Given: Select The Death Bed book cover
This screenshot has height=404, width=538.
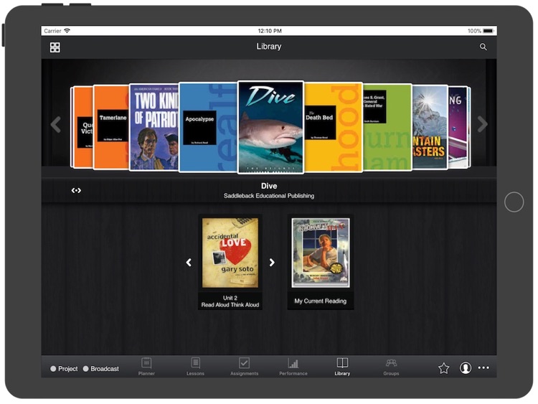Looking at the screenshot, I should [x=333, y=127].
